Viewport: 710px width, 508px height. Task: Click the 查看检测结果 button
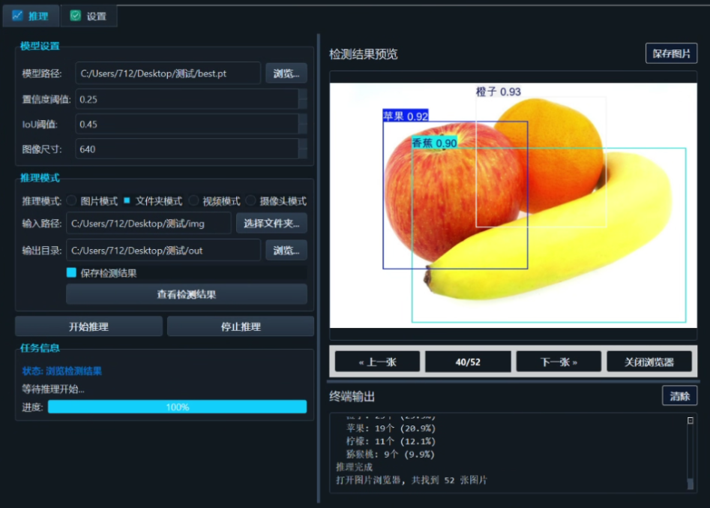[x=187, y=295]
